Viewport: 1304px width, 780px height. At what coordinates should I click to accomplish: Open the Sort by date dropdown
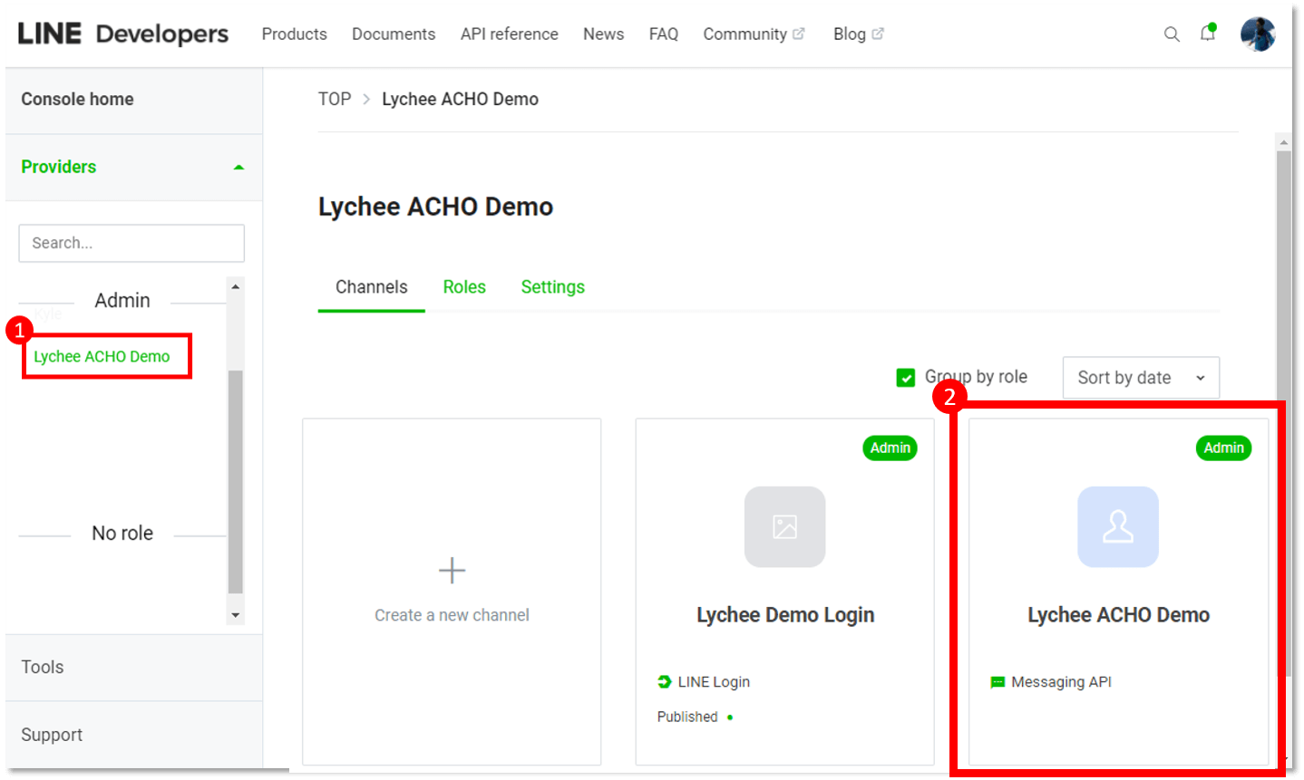pyautogui.click(x=1140, y=377)
